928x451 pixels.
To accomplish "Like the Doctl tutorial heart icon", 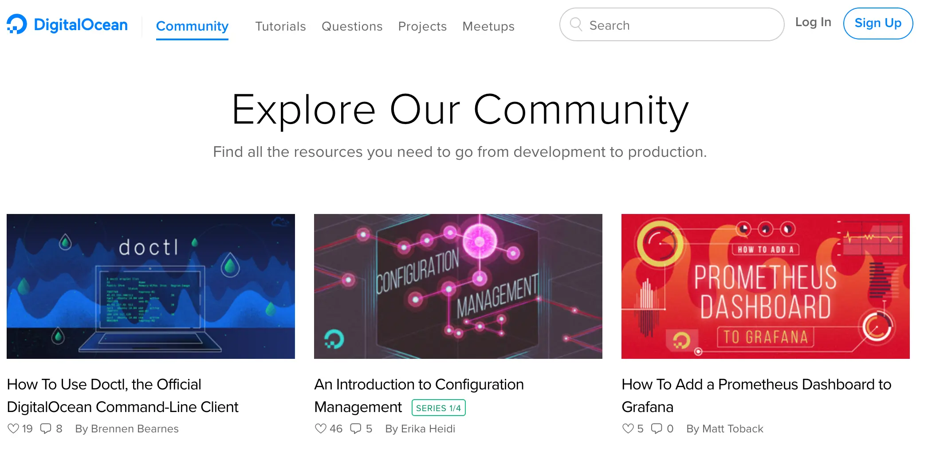I will [13, 428].
